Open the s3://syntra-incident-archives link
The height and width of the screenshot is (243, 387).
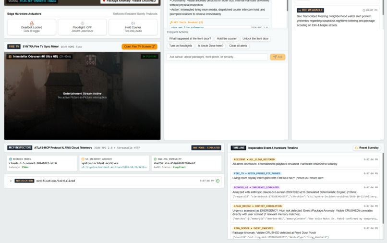tap(114, 167)
